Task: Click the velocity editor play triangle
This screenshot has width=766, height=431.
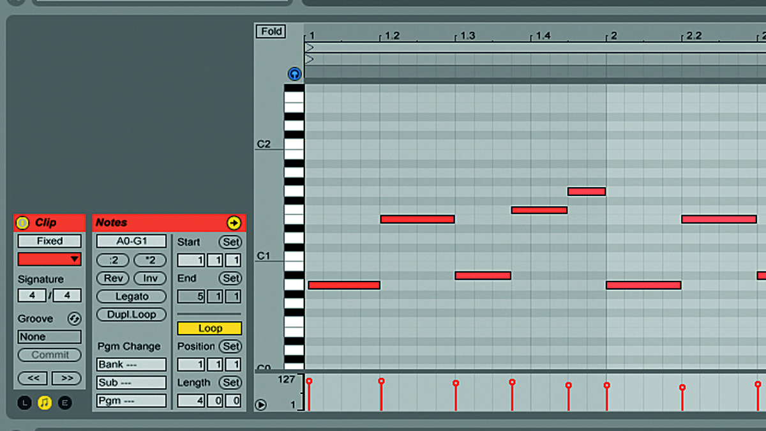Action: (260, 404)
